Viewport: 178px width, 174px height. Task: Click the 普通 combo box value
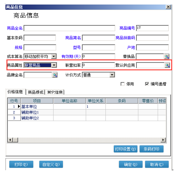96,75
